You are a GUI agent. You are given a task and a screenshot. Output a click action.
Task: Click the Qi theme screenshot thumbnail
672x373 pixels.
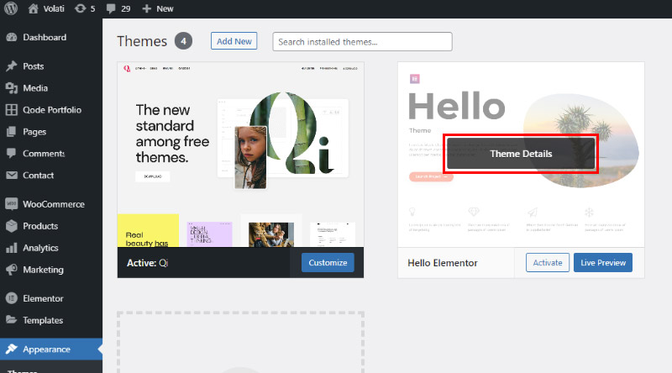(x=240, y=155)
